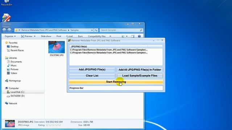Click the search magnifier in Explorer
Image resolution: width=232 pixels, height=130 pixels.
tap(141, 30)
